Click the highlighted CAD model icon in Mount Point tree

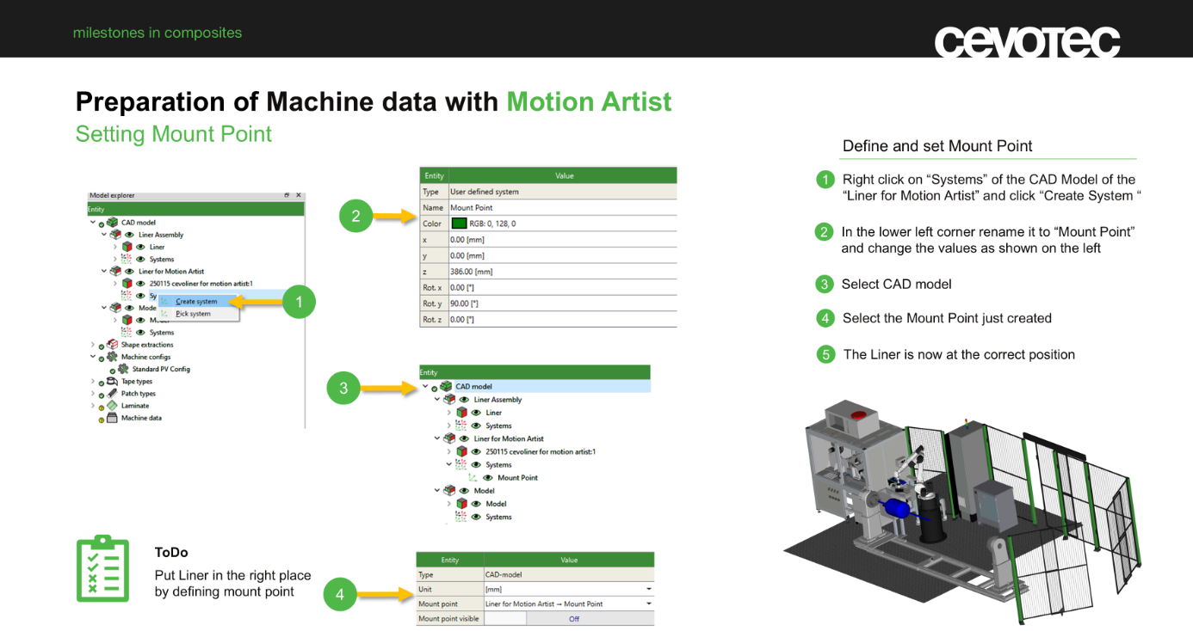(446, 387)
